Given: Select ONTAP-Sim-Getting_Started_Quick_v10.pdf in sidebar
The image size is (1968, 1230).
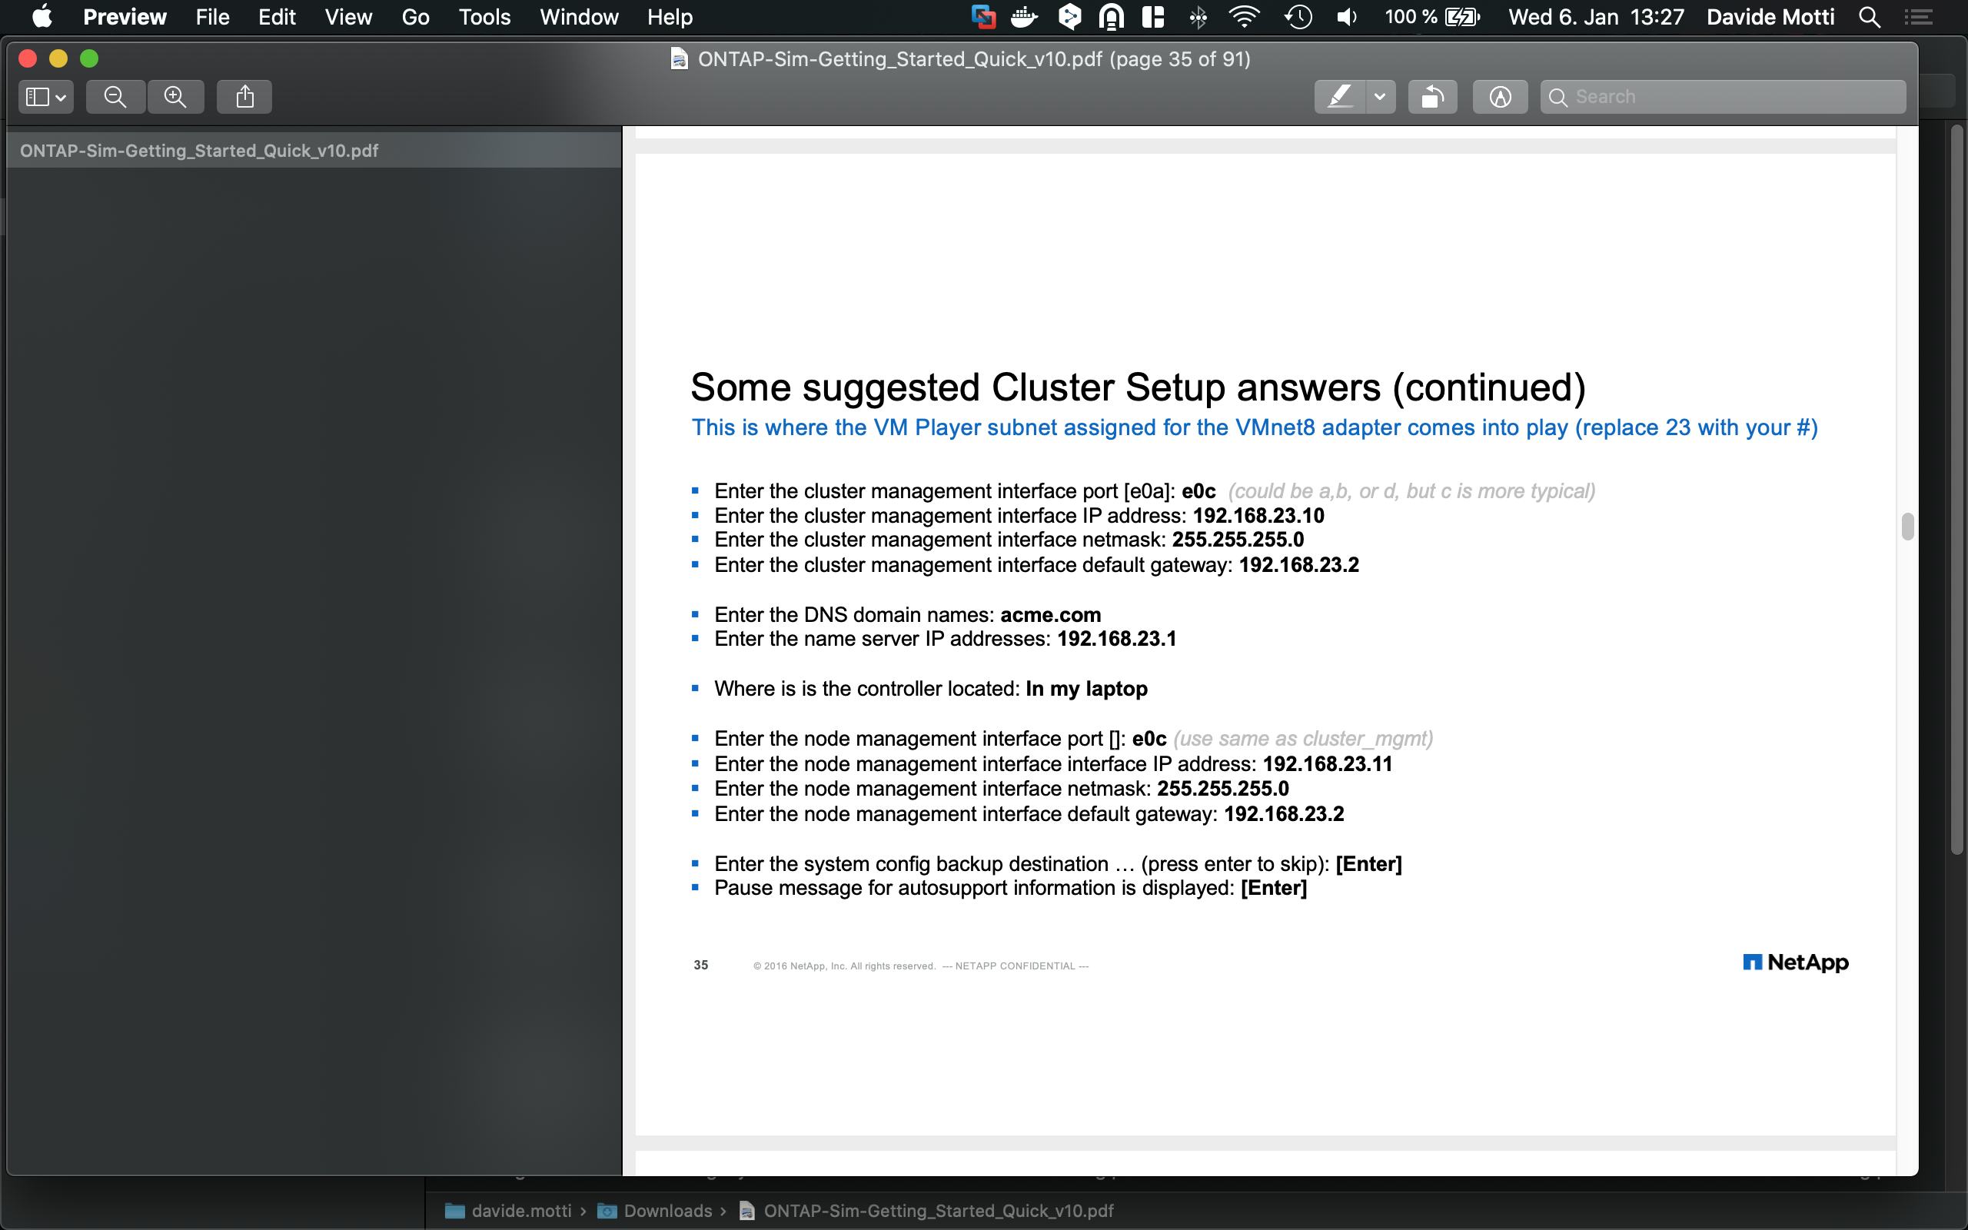Looking at the screenshot, I should point(199,151).
